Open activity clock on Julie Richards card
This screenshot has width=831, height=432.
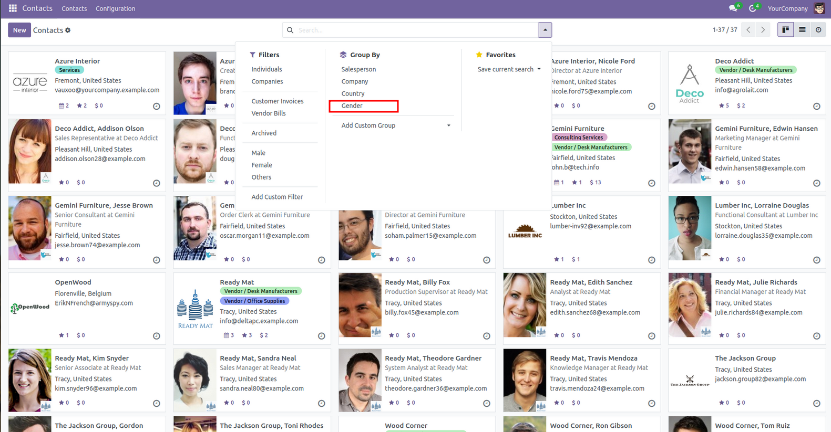point(817,336)
